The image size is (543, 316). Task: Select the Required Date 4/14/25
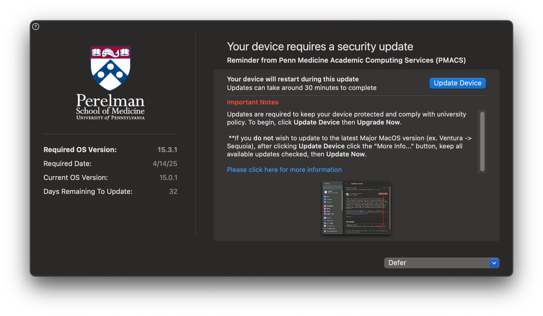[165, 163]
